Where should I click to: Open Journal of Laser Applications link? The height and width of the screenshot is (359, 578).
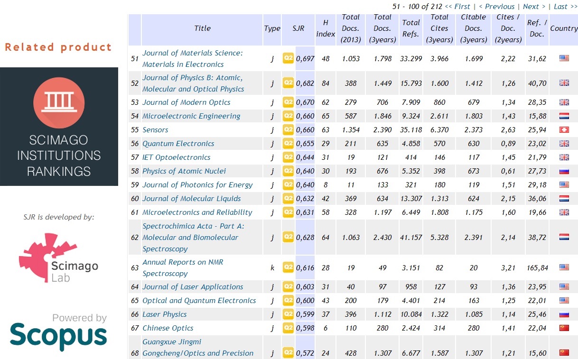(x=193, y=286)
